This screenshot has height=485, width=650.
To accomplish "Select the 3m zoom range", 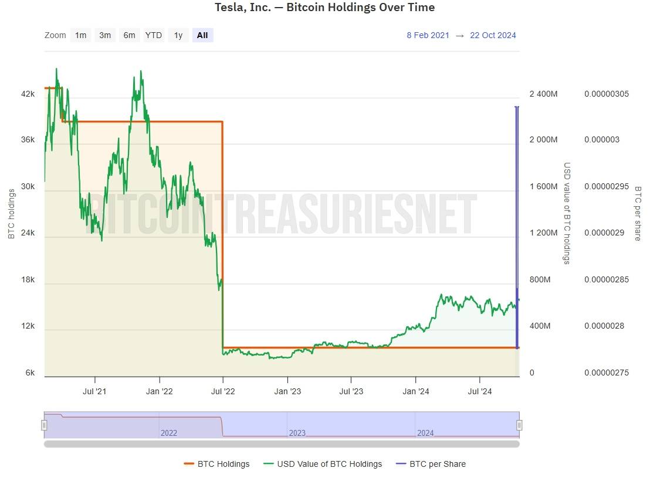I will pos(105,35).
